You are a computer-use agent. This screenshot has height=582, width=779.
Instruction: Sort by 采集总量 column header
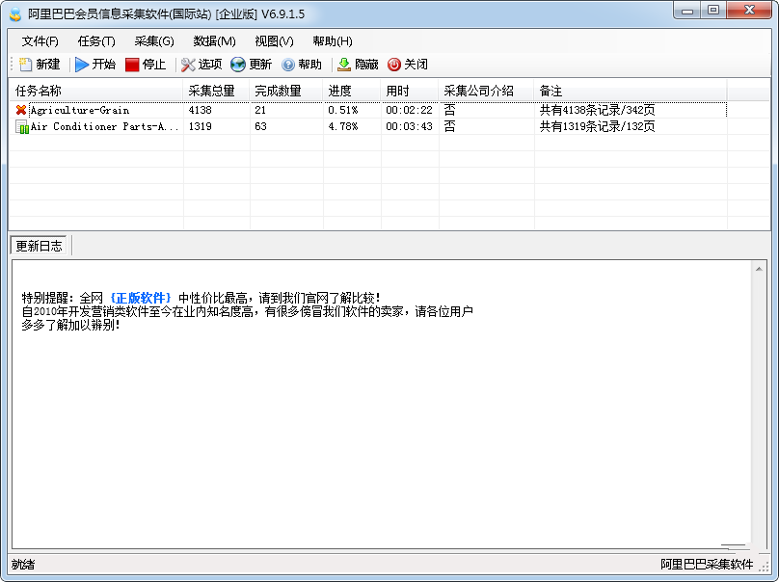coord(216,91)
